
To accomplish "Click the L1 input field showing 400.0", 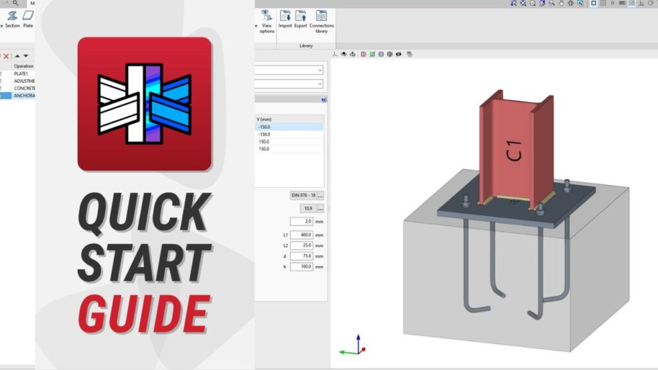I will [x=301, y=235].
